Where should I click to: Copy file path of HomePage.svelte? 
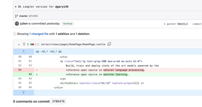tap(109, 44)
